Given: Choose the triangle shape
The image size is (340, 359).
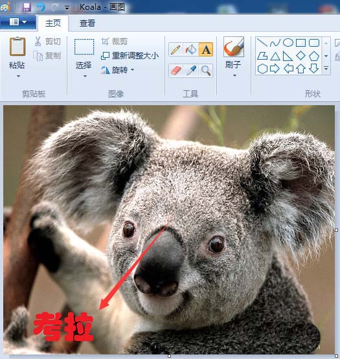Looking at the screenshot, I should (x=275, y=56).
